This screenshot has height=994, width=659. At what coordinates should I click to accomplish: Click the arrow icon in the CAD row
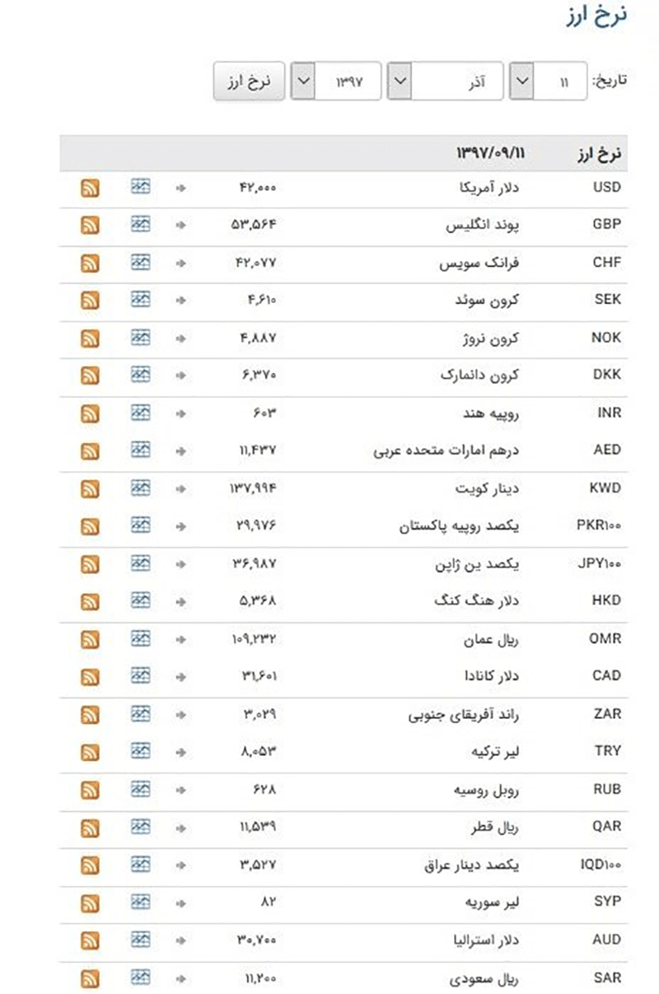coord(181,677)
